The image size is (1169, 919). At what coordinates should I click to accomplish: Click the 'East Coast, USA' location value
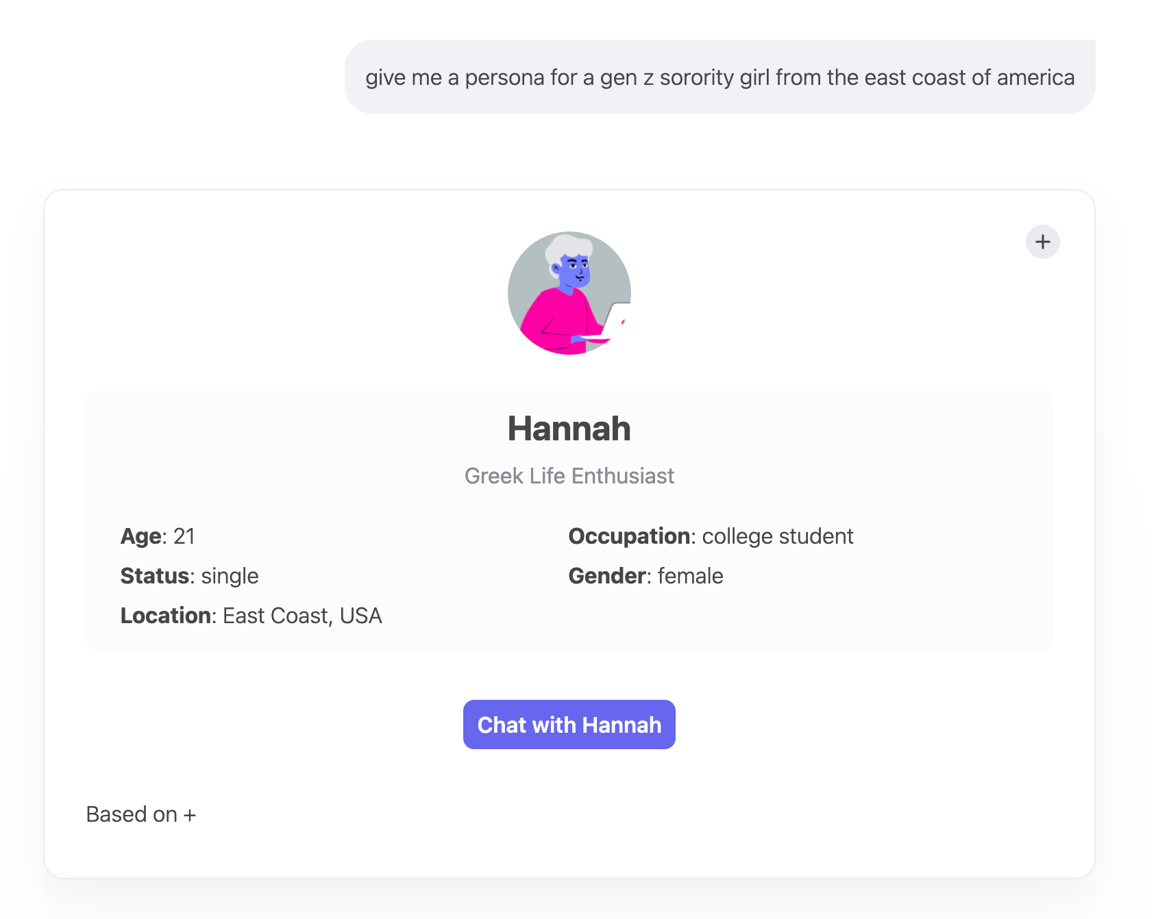(x=302, y=616)
